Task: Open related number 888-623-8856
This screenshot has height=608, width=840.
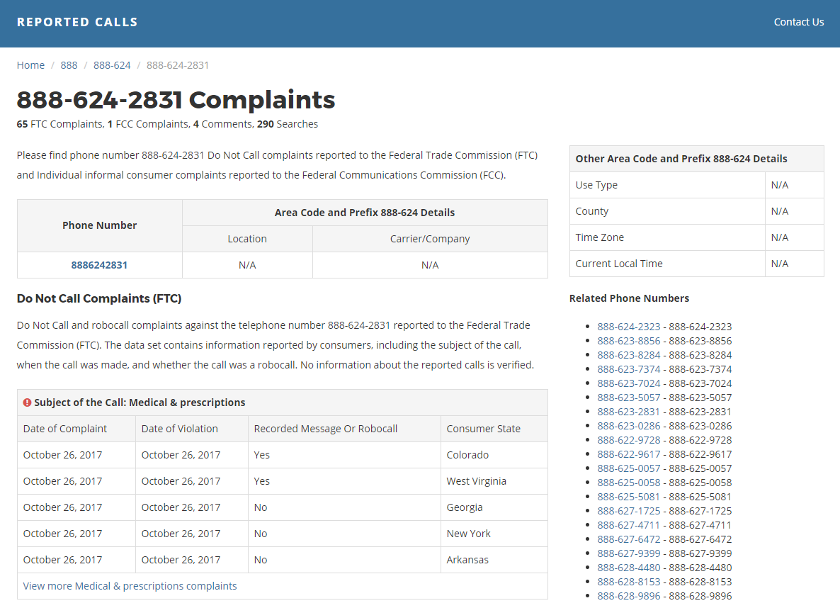Action: (630, 340)
